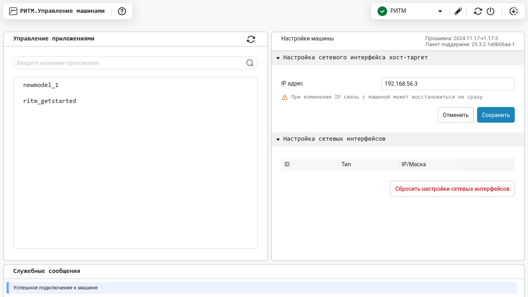This screenshot has height=297, width=528.
Task: Click the Настройки машины heading
Action: coord(307,39)
